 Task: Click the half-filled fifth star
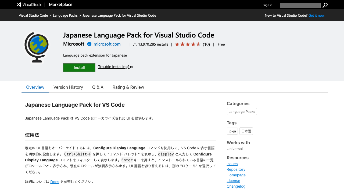tap(199, 44)
